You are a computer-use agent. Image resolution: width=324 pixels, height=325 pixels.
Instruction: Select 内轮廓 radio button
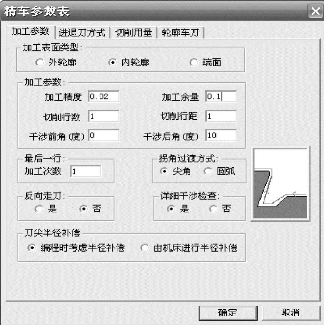(x=112, y=62)
